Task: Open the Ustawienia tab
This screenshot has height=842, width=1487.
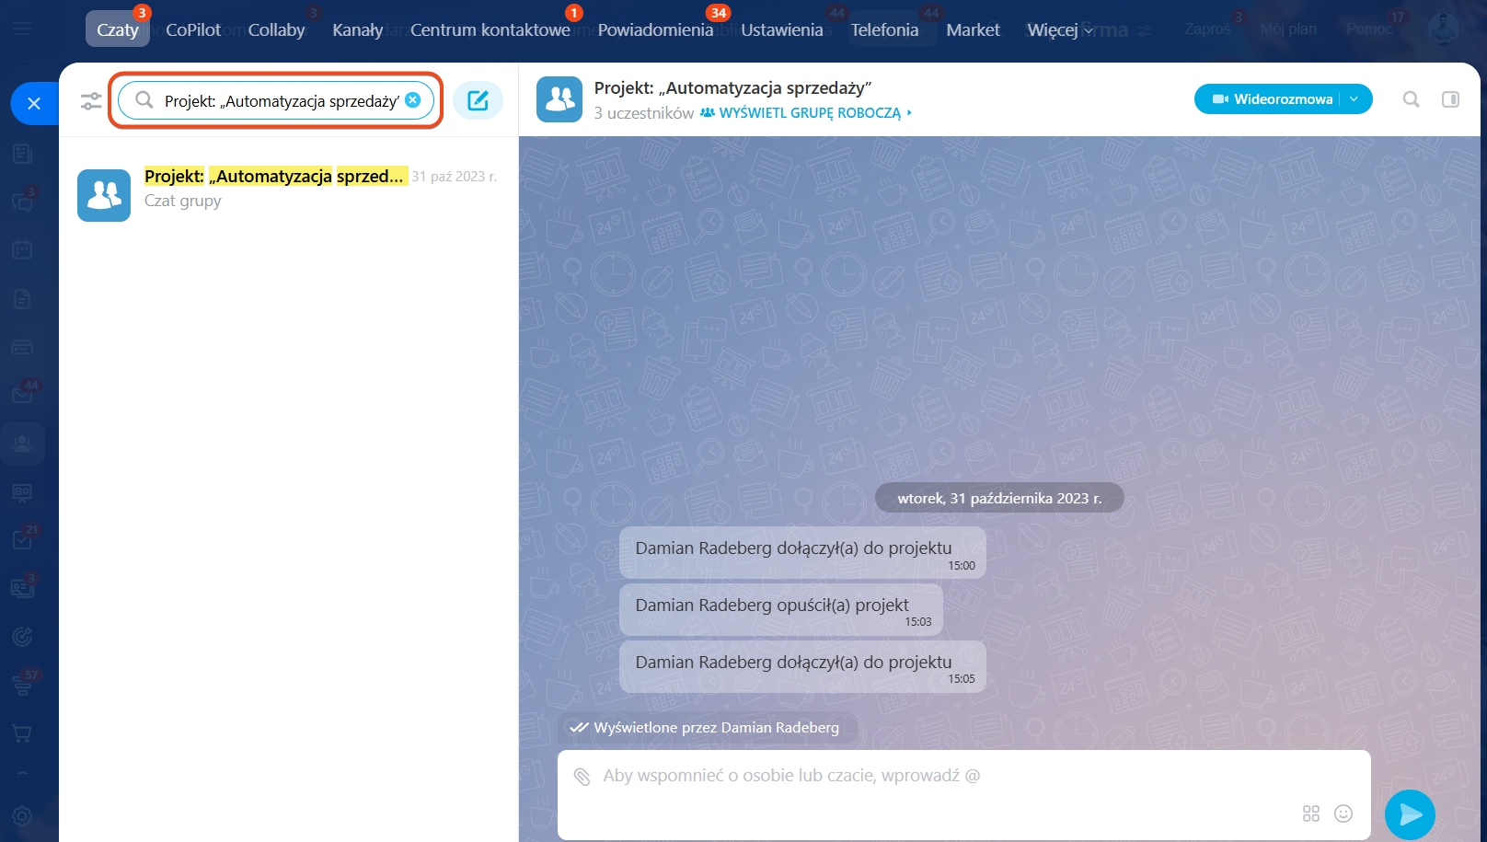Action: [x=781, y=29]
